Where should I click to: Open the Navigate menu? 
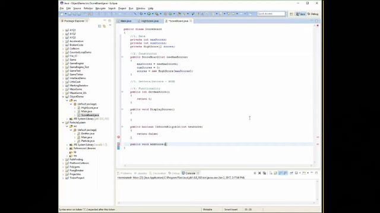[x=100, y=8]
